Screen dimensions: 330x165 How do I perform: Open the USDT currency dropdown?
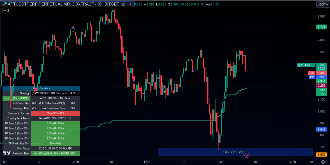click(x=322, y=4)
